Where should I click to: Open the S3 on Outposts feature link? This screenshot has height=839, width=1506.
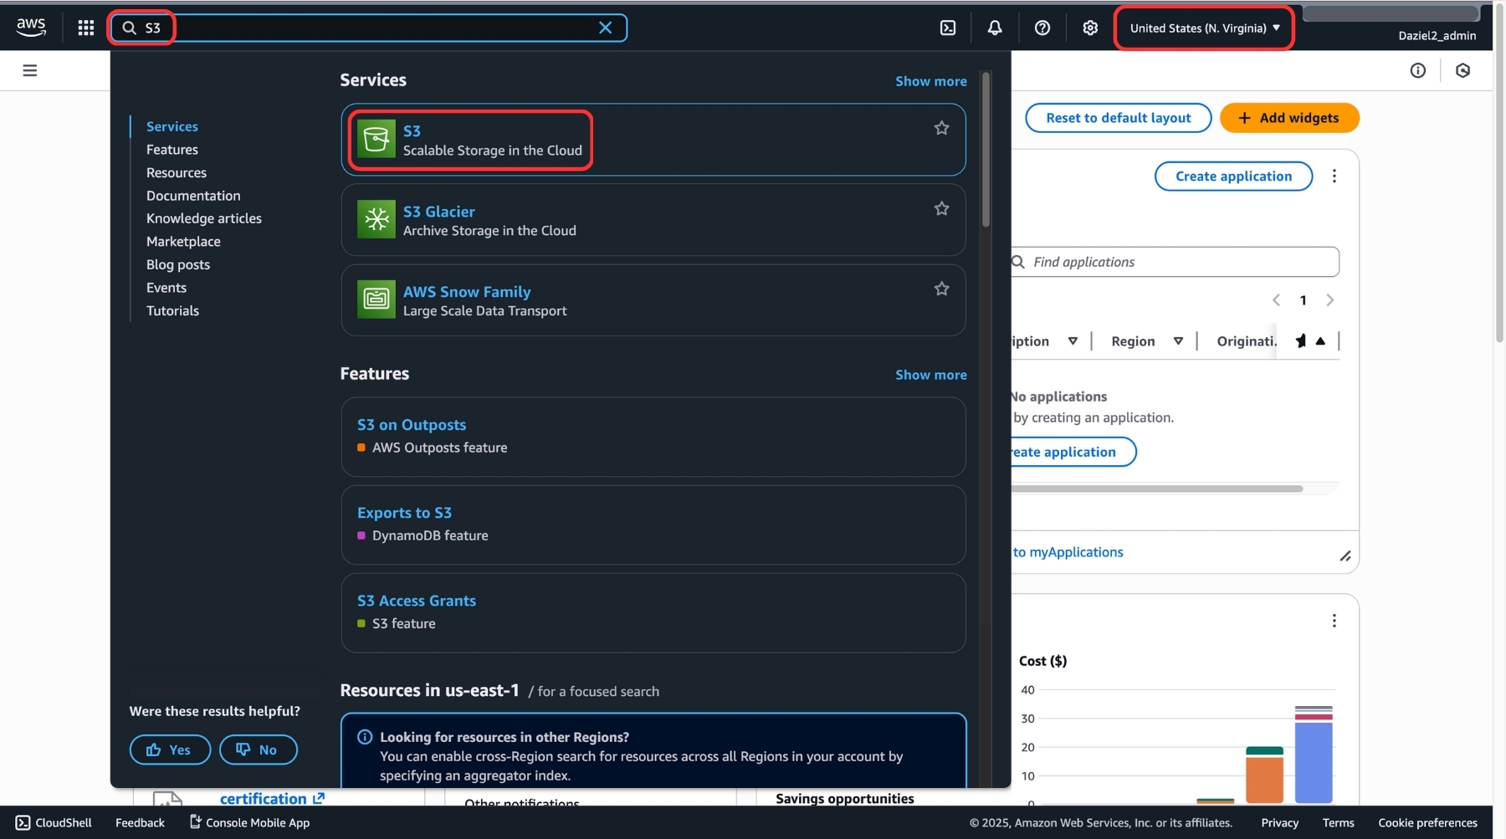[x=412, y=425]
